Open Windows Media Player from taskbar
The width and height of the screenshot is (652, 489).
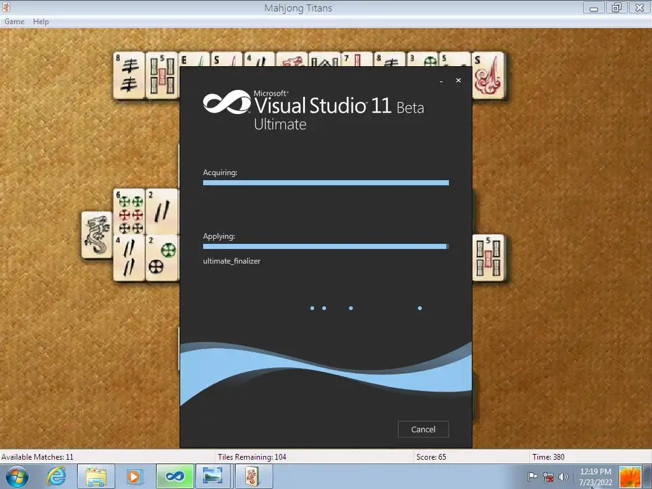[x=134, y=476]
